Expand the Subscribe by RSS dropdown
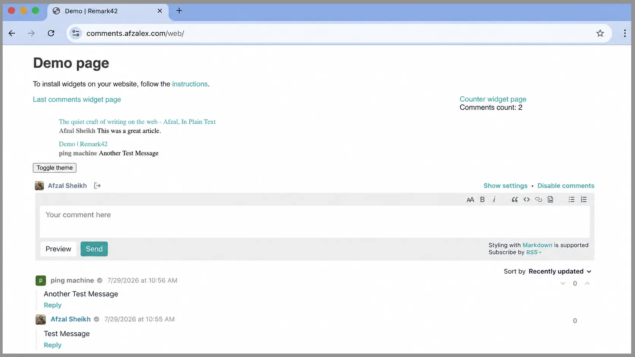 [533, 252]
